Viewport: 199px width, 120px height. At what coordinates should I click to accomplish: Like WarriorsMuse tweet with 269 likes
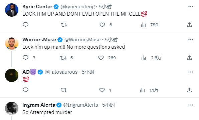[107, 58]
